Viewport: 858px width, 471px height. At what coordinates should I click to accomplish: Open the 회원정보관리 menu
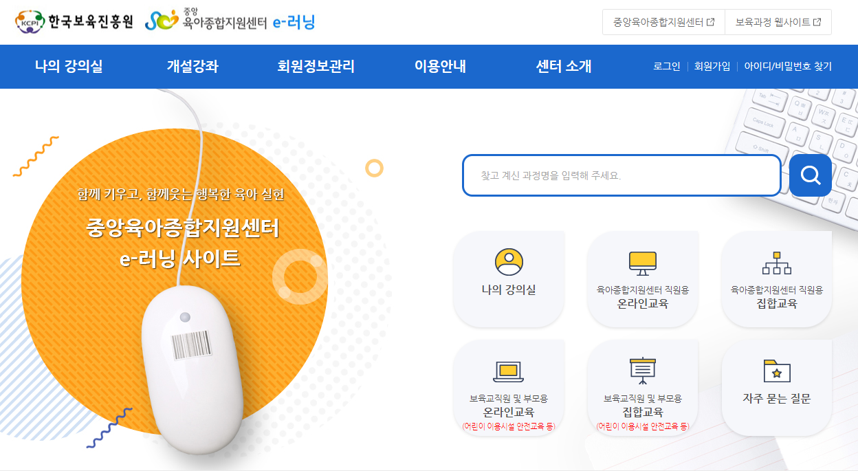click(x=316, y=67)
